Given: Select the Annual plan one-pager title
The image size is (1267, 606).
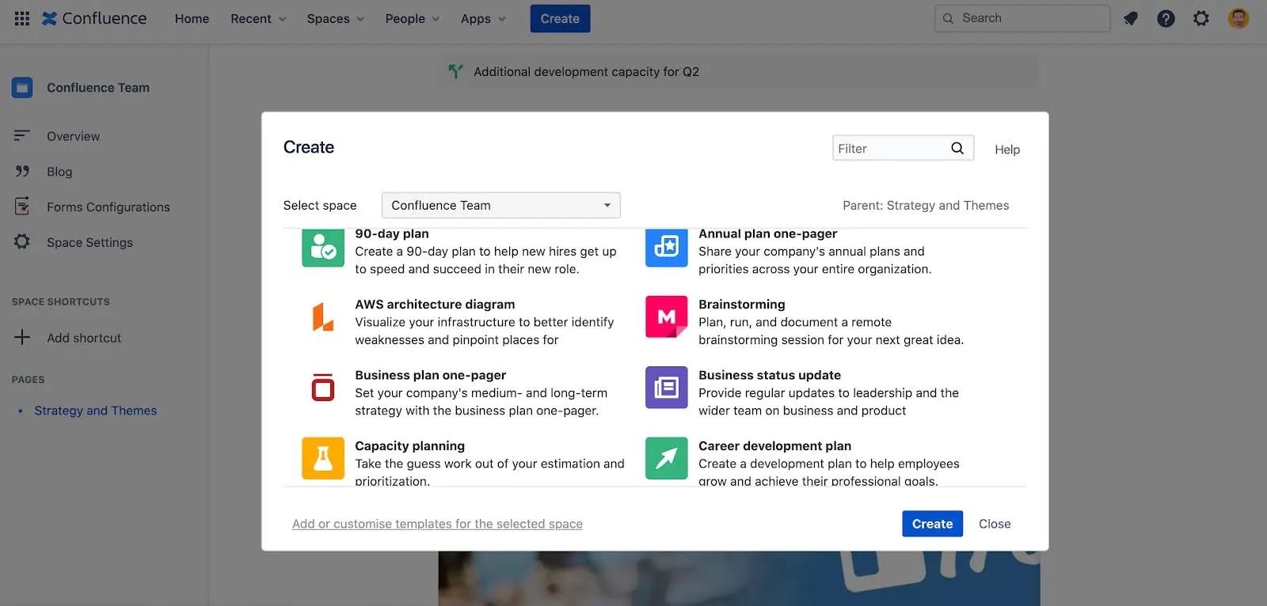Looking at the screenshot, I should (x=768, y=233).
